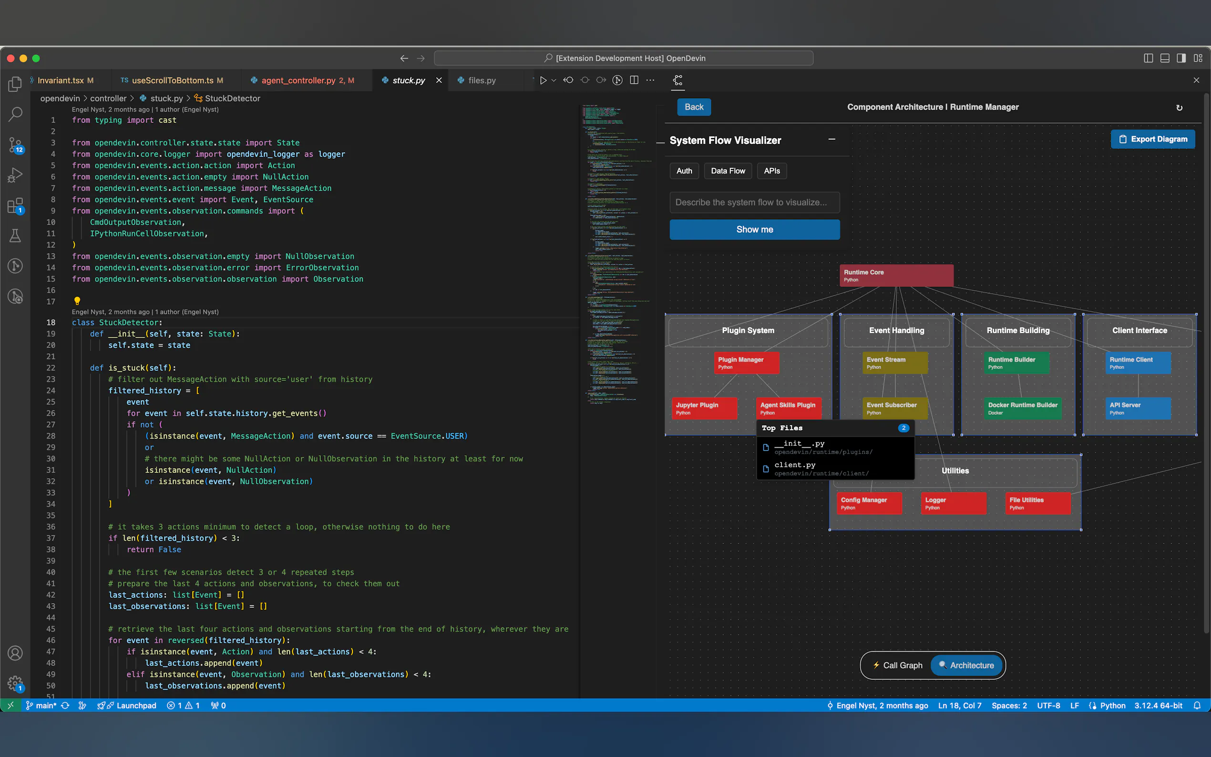Click the Run Python file play icon
The width and height of the screenshot is (1211, 757).
pos(543,80)
